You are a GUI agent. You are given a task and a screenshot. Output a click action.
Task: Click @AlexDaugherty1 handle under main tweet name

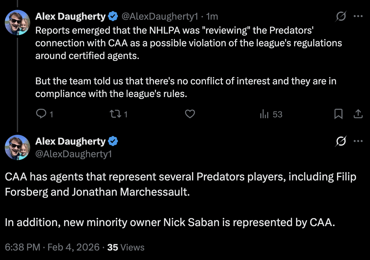click(x=74, y=154)
